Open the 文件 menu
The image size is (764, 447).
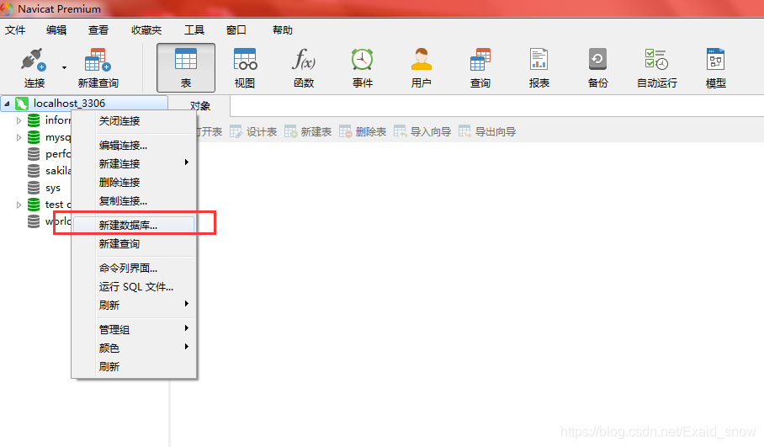(15, 30)
